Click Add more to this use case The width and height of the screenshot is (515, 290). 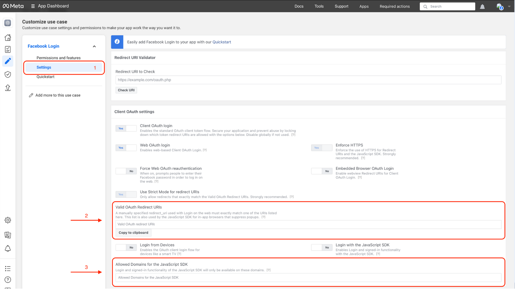pyautogui.click(x=58, y=95)
